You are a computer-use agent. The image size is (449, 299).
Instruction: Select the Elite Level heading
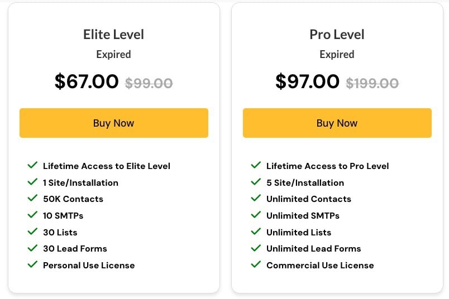(114, 35)
